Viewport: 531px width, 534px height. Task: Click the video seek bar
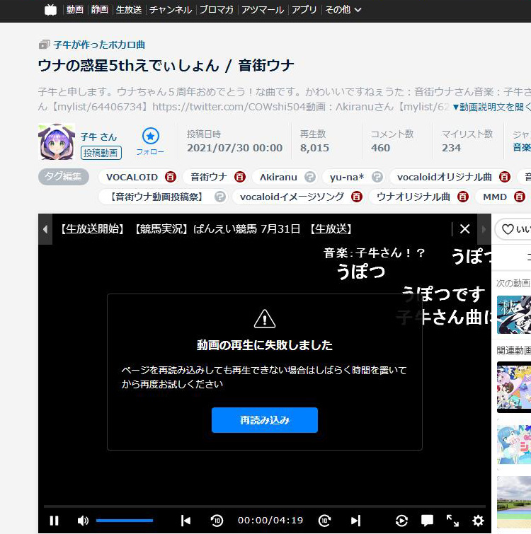265,506
